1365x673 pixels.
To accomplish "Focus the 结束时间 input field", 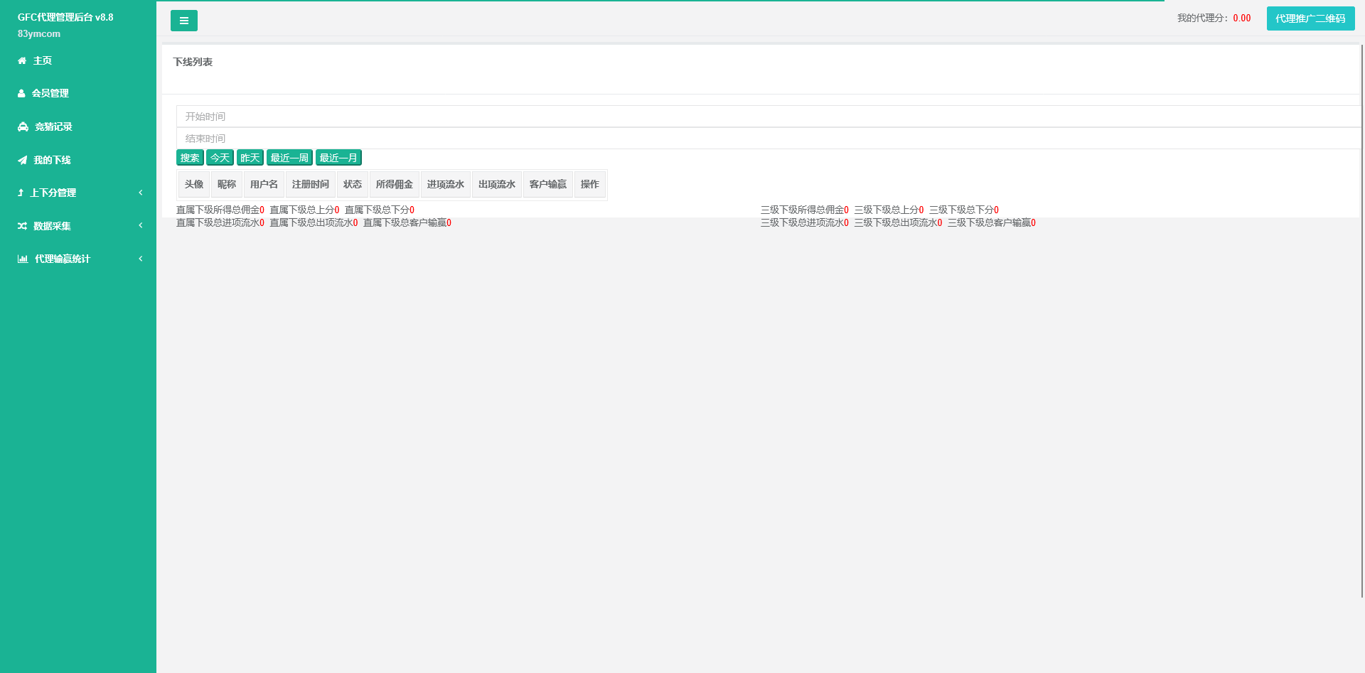I will coord(768,139).
